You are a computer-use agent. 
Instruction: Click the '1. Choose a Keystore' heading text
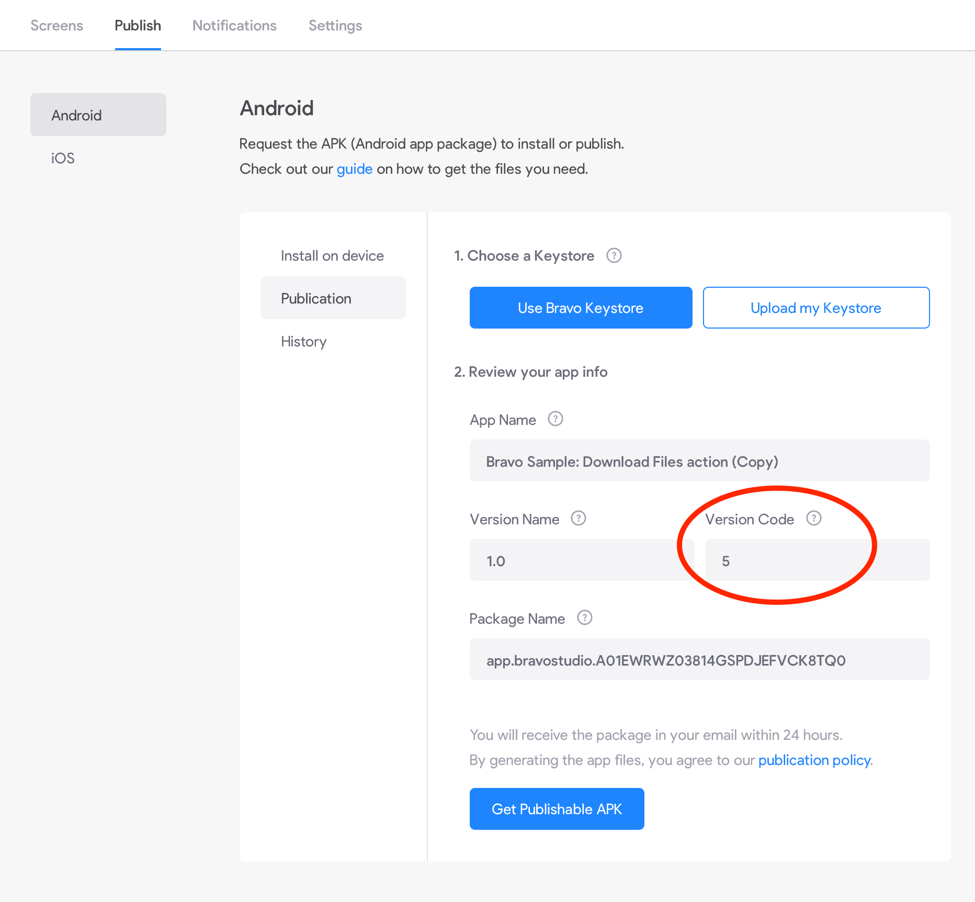pyautogui.click(x=524, y=256)
